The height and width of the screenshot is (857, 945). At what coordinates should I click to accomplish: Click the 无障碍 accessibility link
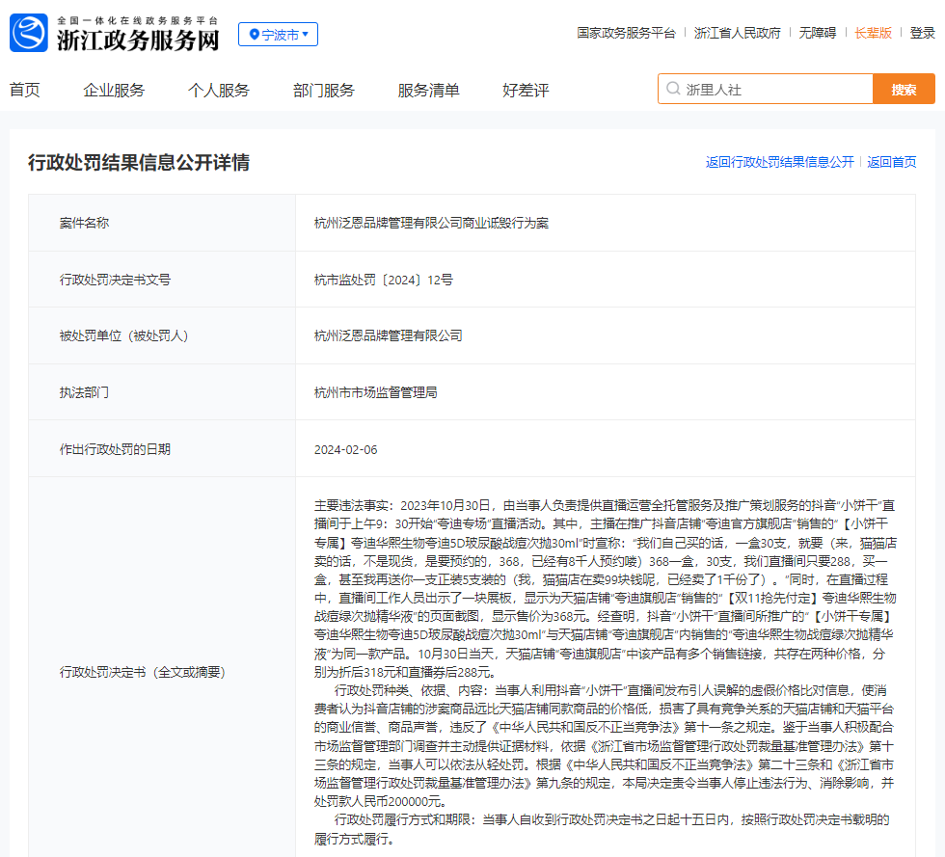(x=818, y=33)
